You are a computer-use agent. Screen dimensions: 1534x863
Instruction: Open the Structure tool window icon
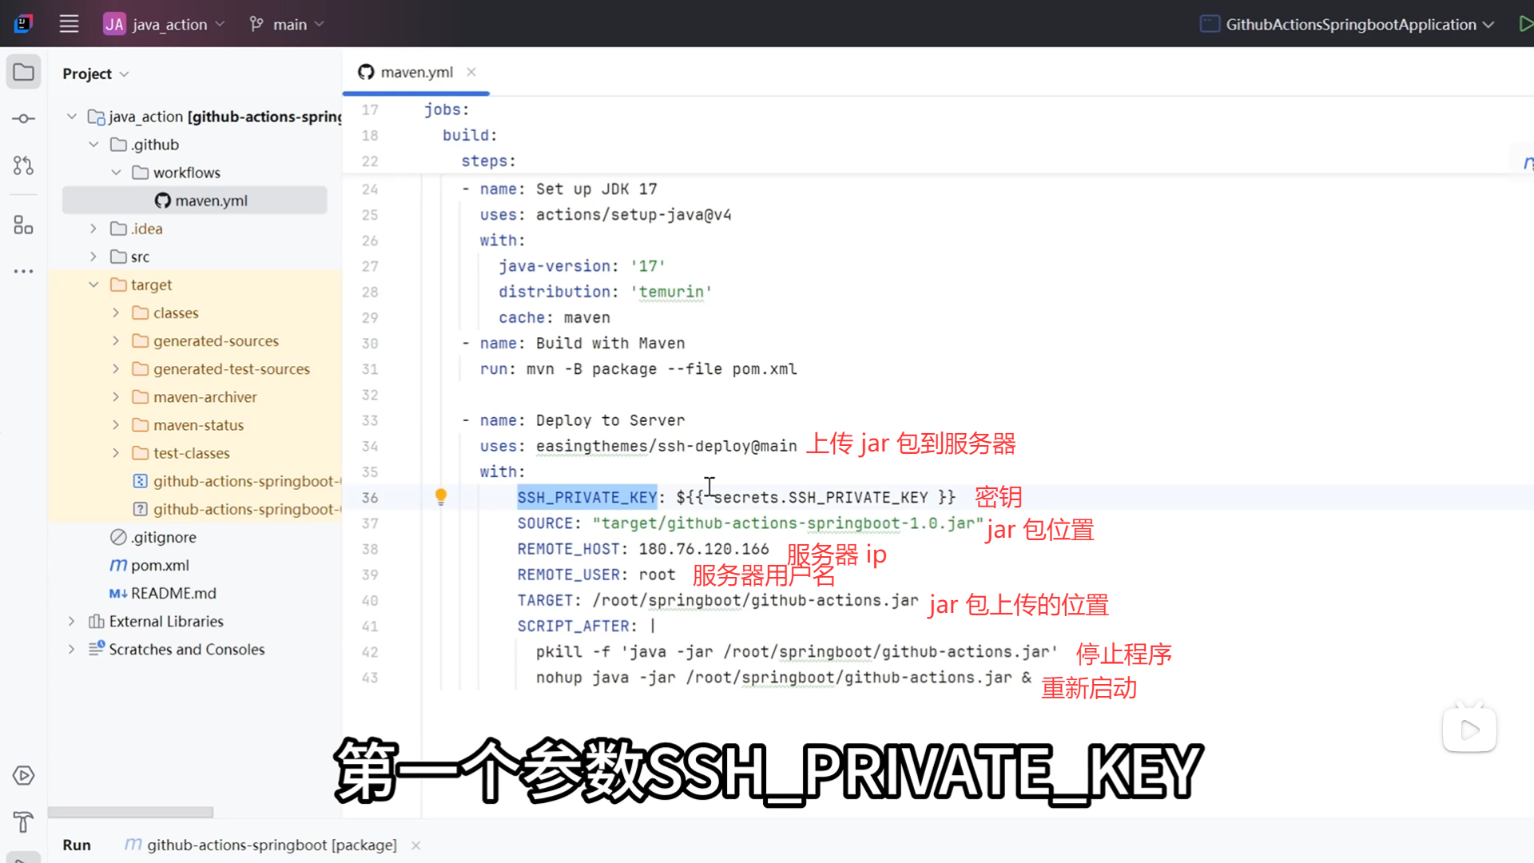23,225
